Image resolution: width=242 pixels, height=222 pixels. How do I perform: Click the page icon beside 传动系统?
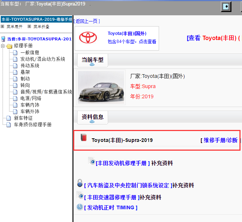tap(15, 66)
